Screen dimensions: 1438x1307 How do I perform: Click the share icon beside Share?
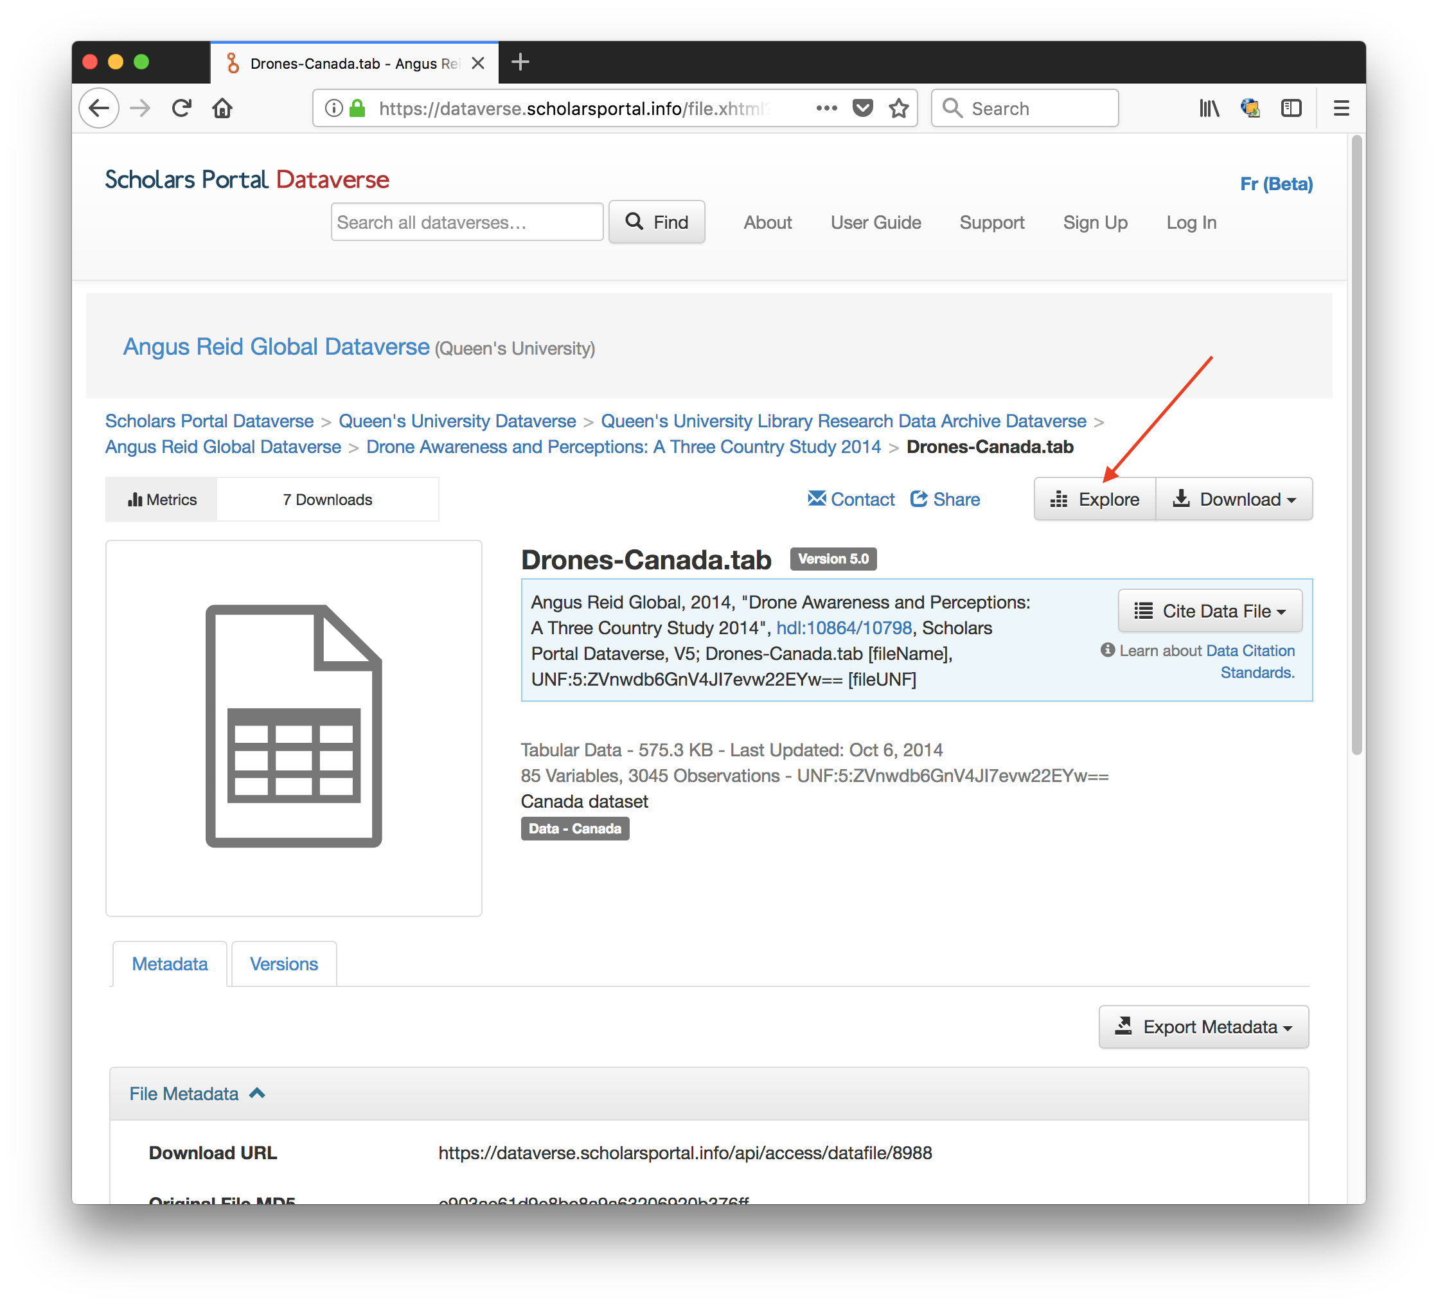[919, 499]
